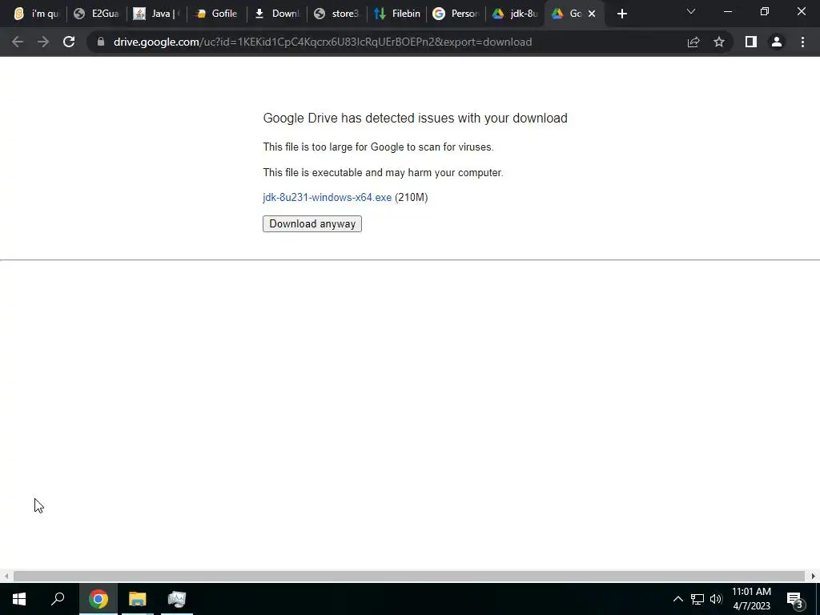Switch to the Java tab
This screenshot has height=615, width=820.
pos(156,14)
